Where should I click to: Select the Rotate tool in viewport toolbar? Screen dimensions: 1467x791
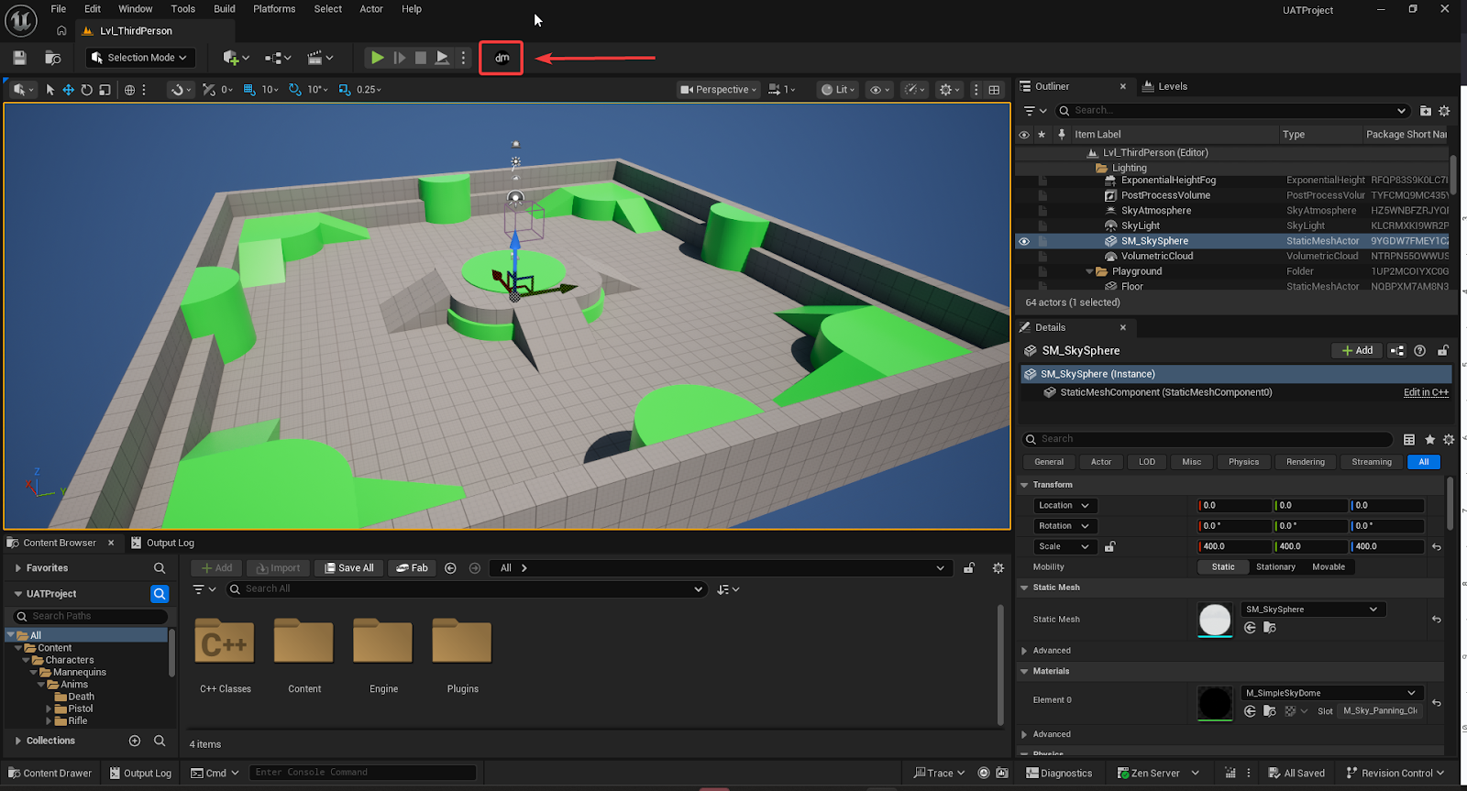pos(86,90)
